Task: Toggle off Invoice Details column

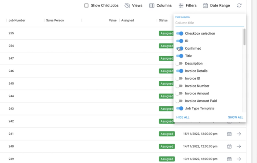Action: coord(180,71)
